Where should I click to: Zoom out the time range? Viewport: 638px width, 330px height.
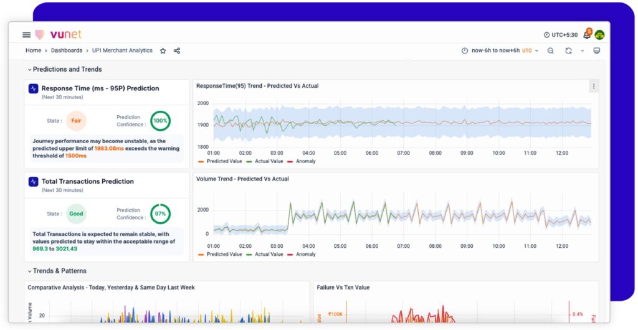point(551,51)
